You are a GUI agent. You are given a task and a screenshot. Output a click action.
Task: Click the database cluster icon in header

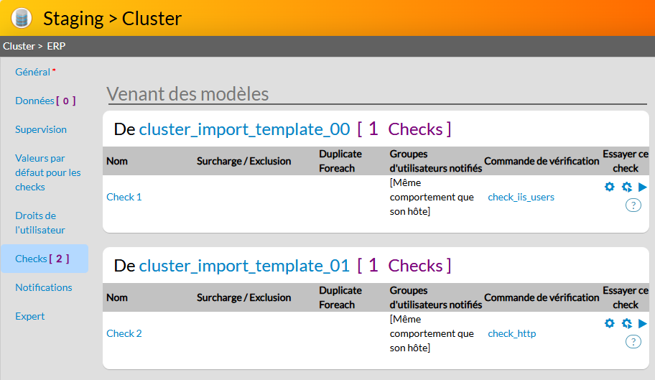tap(22, 18)
